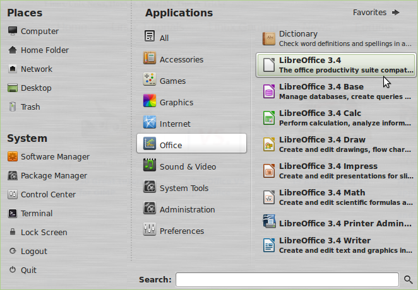The height and width of the screenshot is (290, 418).
Task: Open the Computer icon under Places
Action: tap(13, 31)
